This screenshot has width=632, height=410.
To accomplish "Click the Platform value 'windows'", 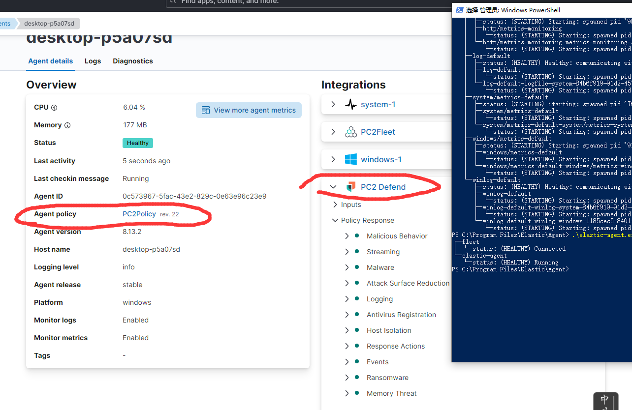I will click(x=137, y=302).
